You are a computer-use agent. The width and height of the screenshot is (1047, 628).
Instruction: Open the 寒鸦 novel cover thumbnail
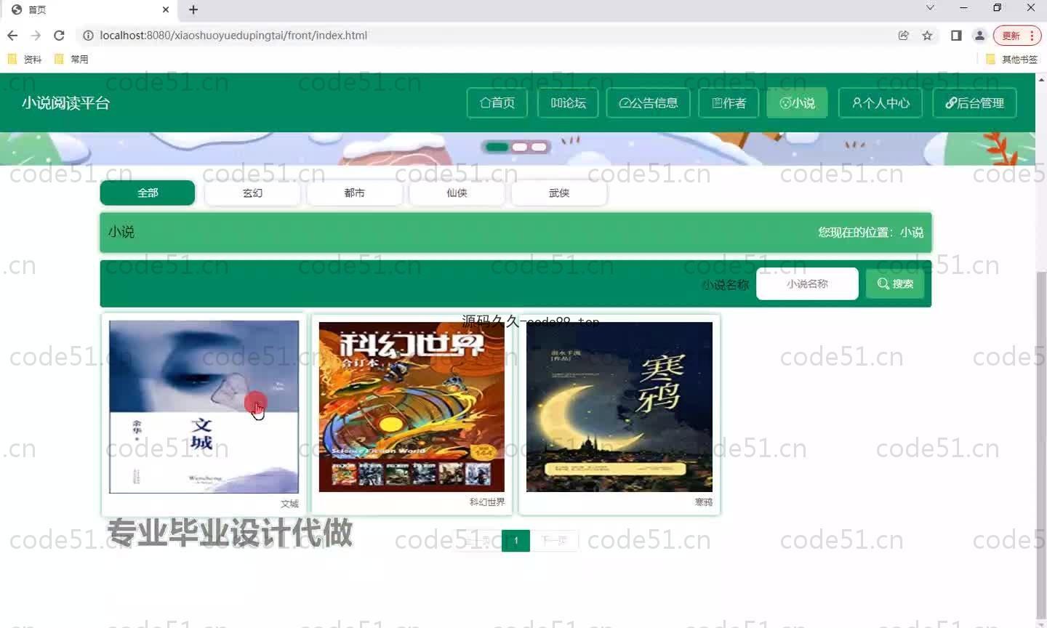(x=619, y=406)
